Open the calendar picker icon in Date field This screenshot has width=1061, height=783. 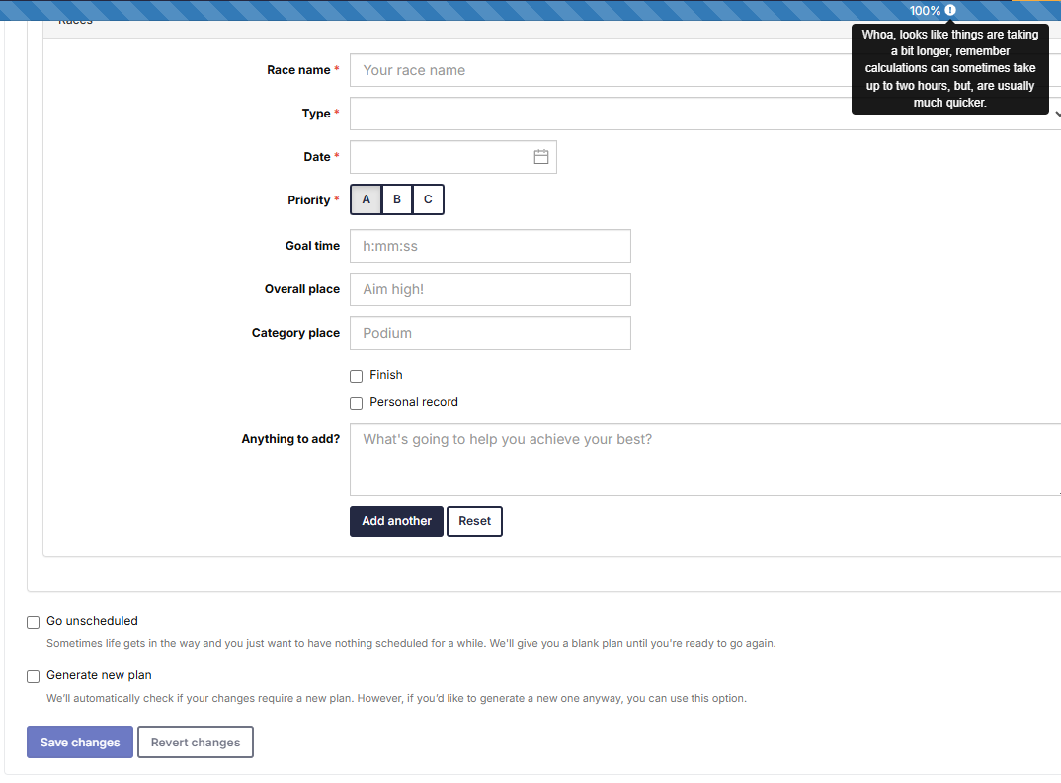click(540, 157)
